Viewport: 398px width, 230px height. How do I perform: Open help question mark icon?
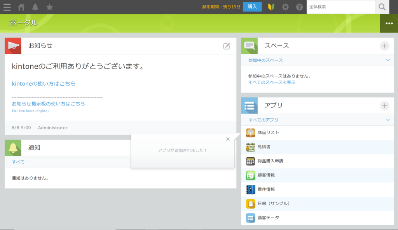(300, 7)
